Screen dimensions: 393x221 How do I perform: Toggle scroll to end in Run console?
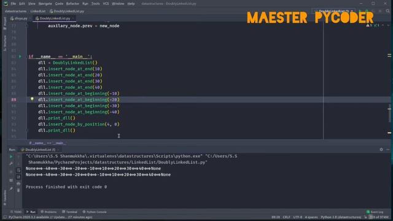coord(18,177)
